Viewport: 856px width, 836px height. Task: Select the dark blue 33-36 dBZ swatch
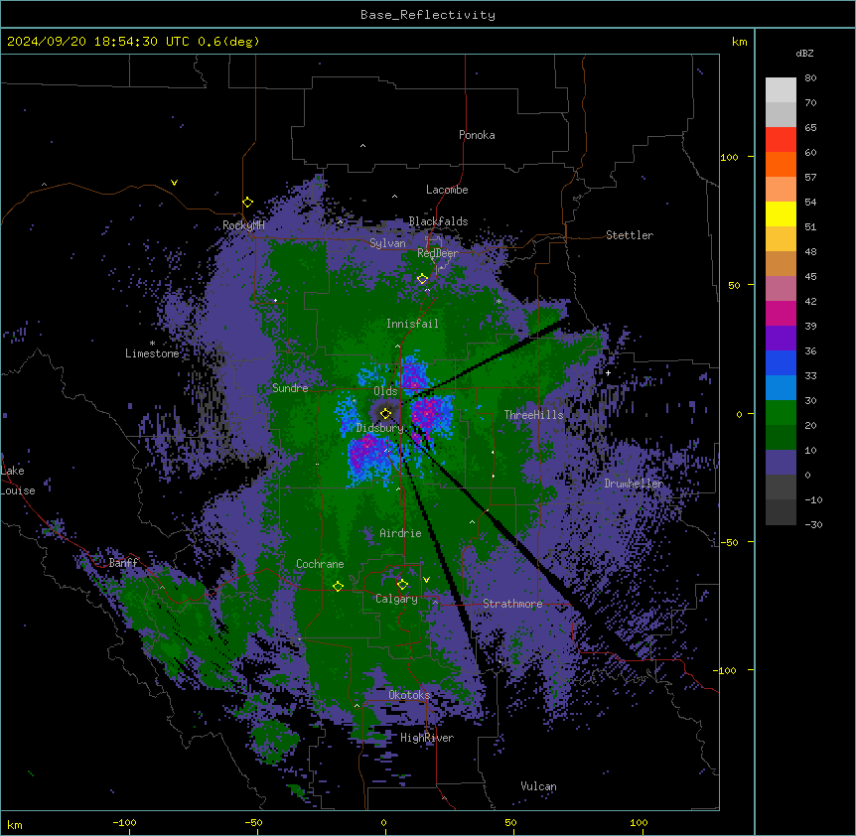pyautogui.click(x=781, y=362)
